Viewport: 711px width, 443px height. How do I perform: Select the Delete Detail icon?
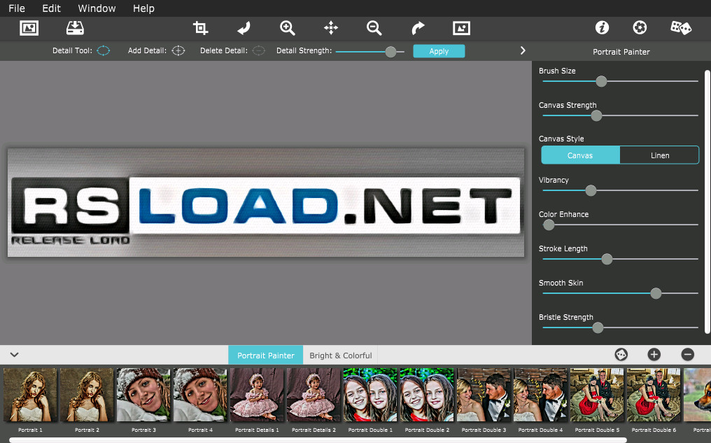coord(258,51)
